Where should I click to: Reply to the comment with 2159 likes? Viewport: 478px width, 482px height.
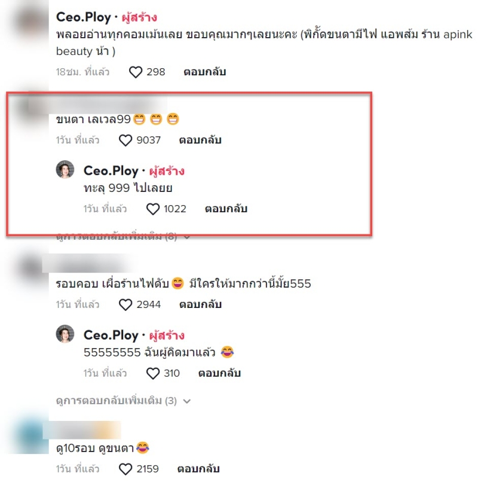(198, 469)
